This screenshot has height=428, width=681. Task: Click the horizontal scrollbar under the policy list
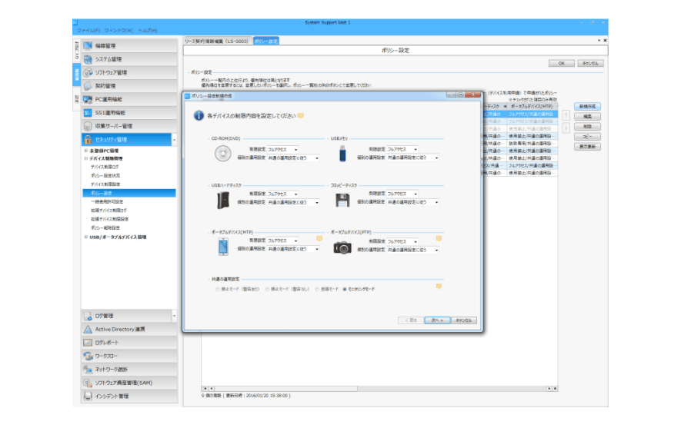(379, 389)
